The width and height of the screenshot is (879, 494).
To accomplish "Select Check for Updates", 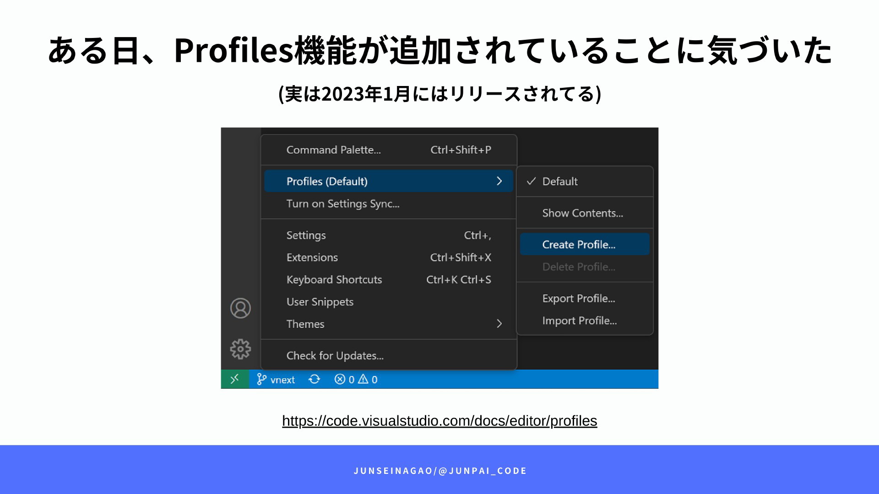I will coord(389,355).
